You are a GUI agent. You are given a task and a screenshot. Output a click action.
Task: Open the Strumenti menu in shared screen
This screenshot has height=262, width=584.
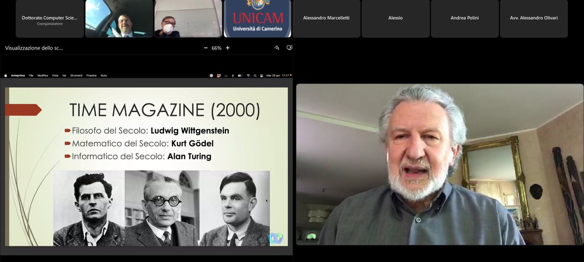click(x=76, y=75)
